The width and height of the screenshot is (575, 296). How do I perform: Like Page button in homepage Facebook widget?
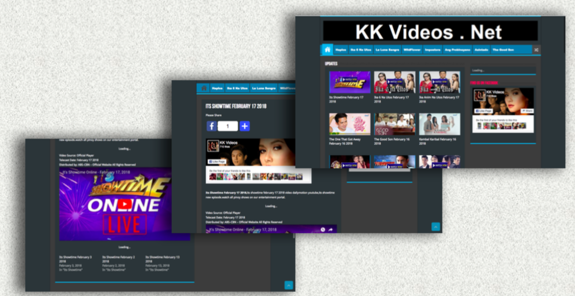pos(483,111)
